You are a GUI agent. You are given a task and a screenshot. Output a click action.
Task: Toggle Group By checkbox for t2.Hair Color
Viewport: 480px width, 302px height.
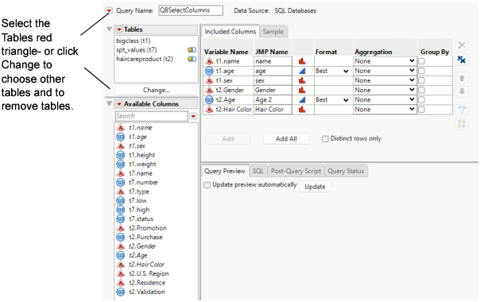pos(421,110)
